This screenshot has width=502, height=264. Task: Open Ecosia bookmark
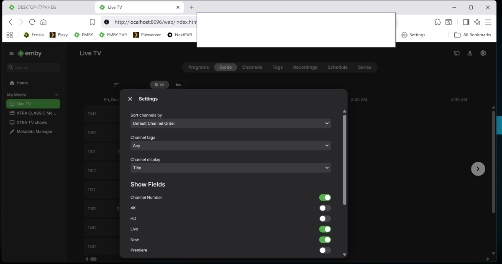pyautogui.click(x=33, y=35)
